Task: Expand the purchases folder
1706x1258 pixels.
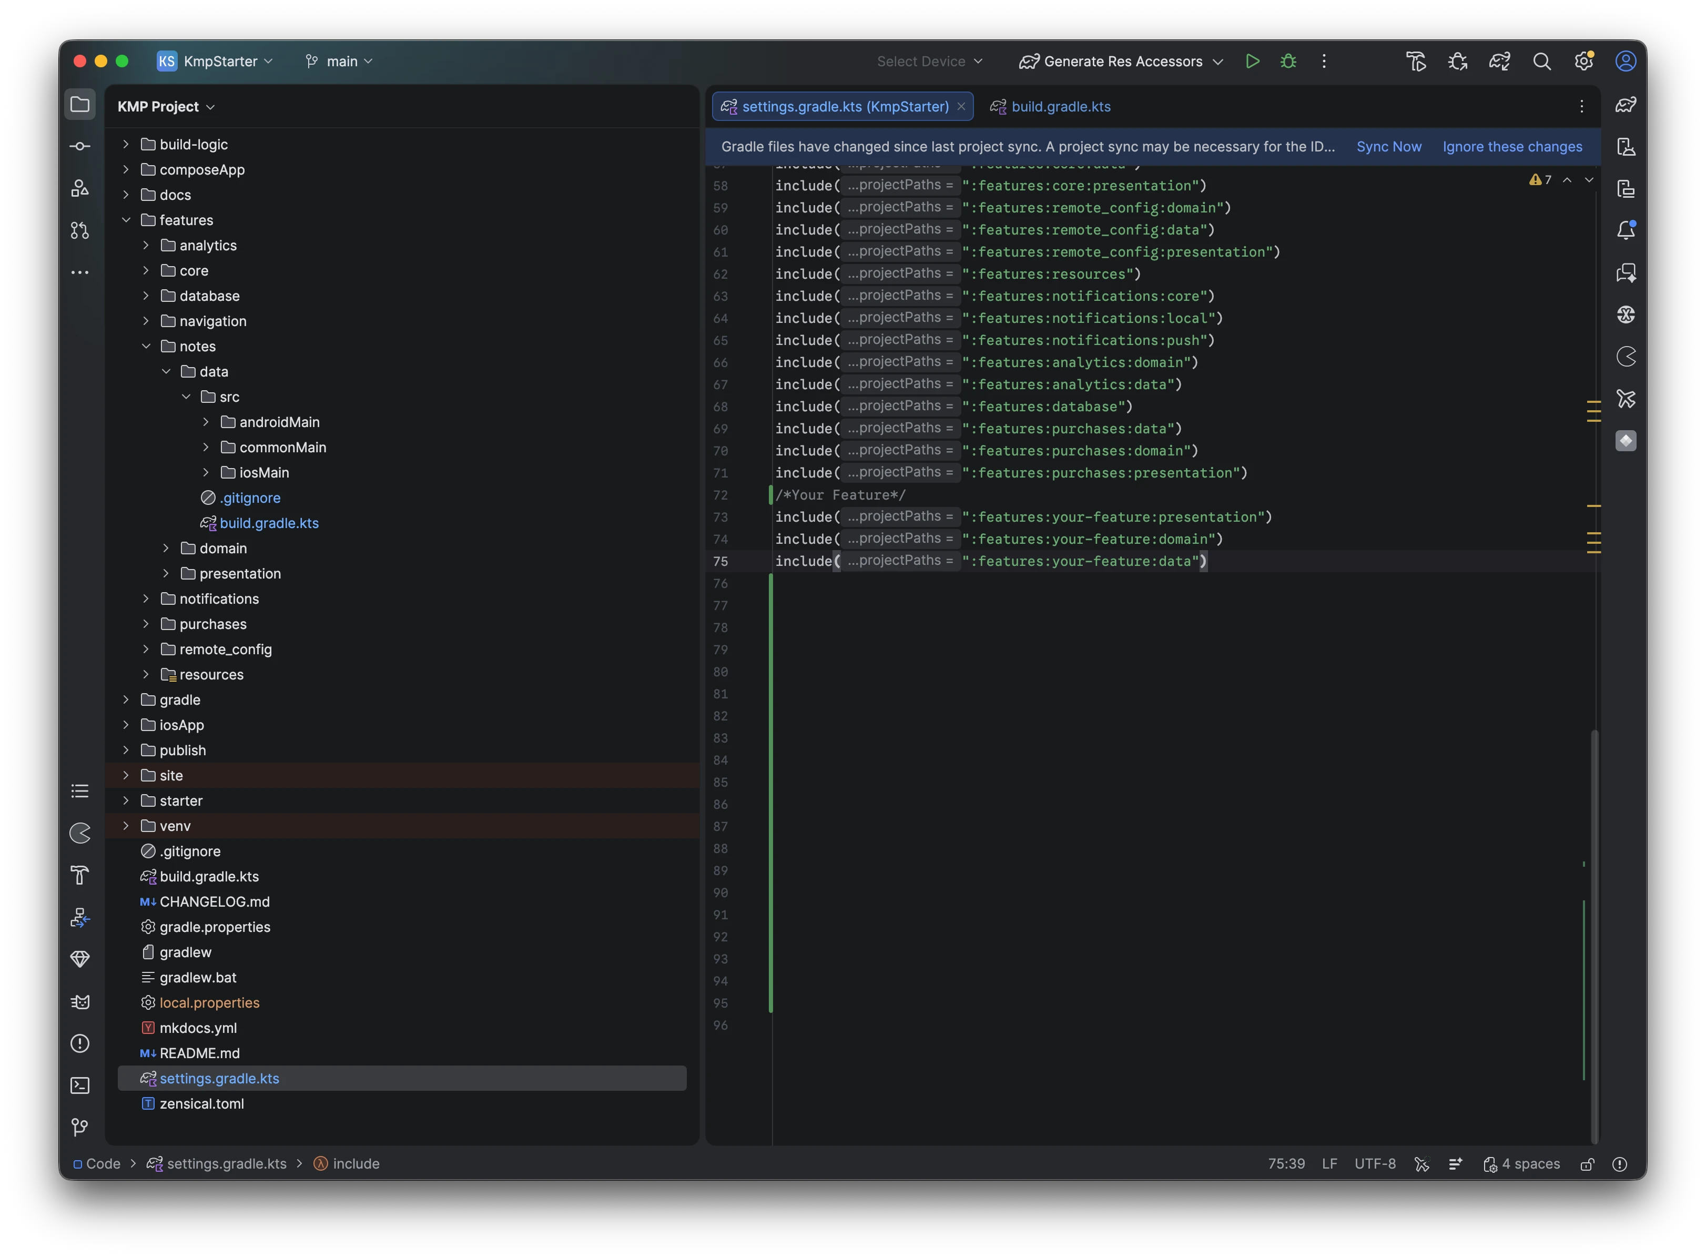Action: tap(146, 624)
